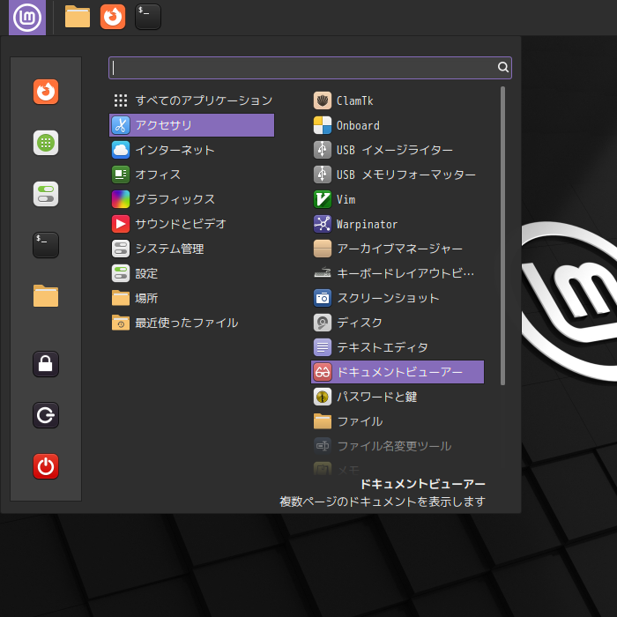Click the lock screen padlock icon
Screen dimensions: 617x617
pos(46,363)
